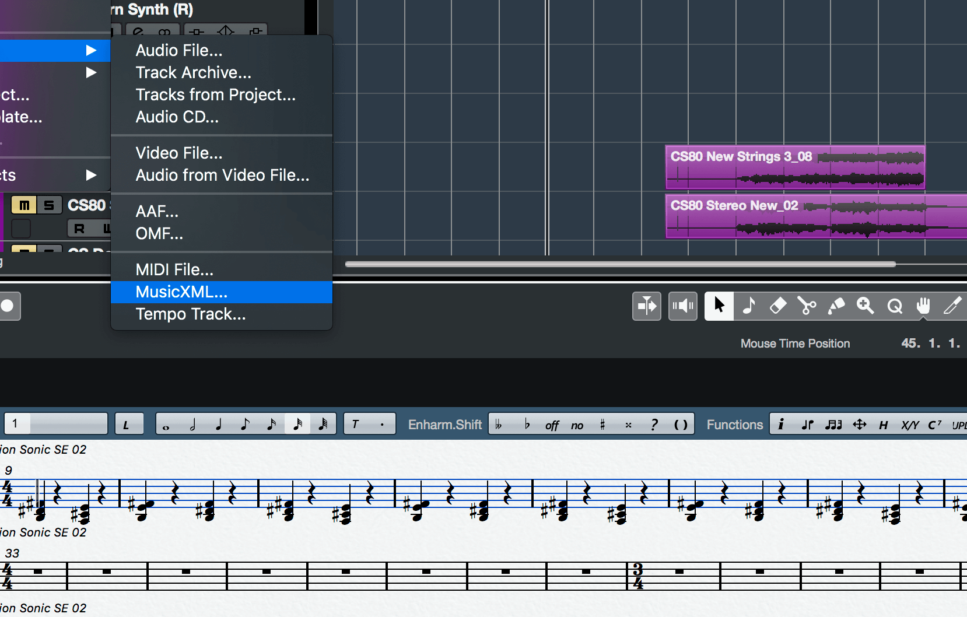Select the Insert Note tool
The width and height of the screenshot is (967, 617).
[x=749, y=306]
